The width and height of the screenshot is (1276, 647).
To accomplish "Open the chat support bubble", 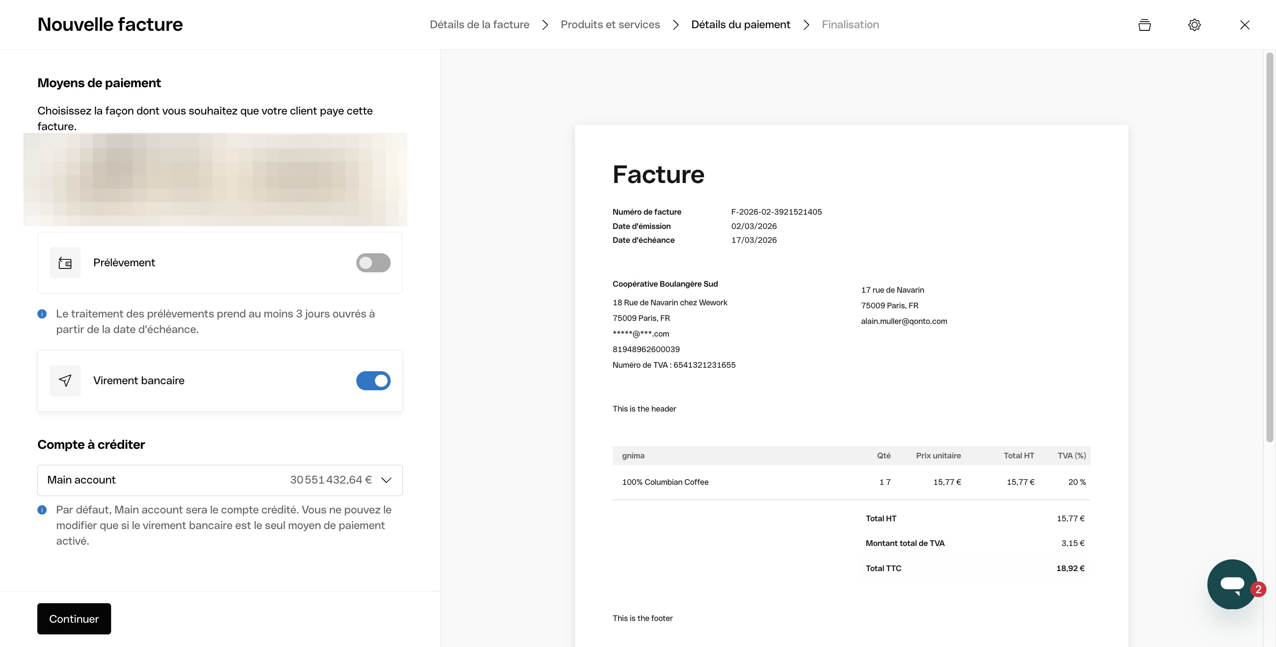I will (x=1232, y=584).
